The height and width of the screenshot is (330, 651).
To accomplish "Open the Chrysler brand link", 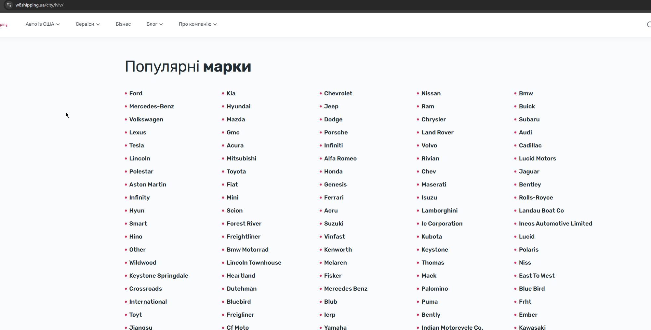I will [434, 119].
